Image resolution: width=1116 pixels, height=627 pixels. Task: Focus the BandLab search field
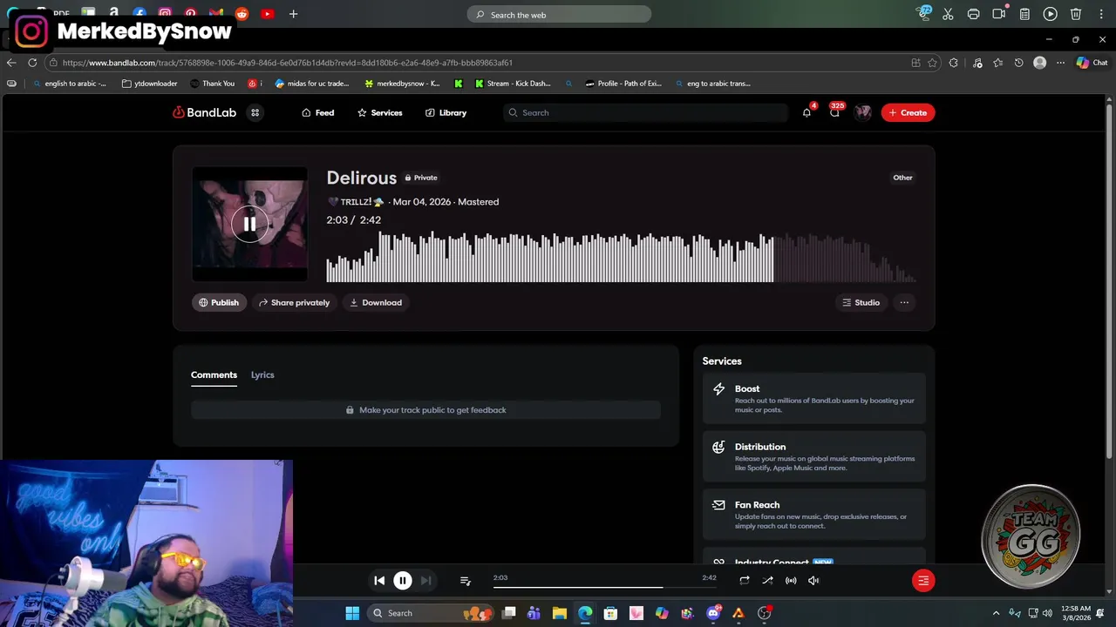tap(645, 112)
